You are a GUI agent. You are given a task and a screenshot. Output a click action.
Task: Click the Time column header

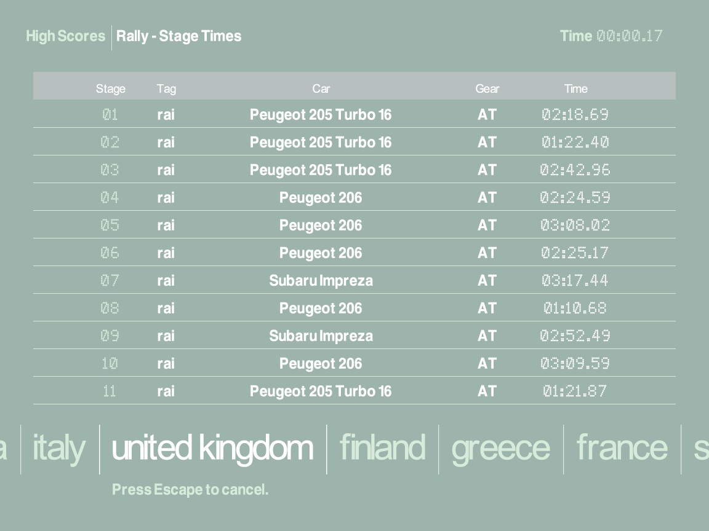[575, 89]
